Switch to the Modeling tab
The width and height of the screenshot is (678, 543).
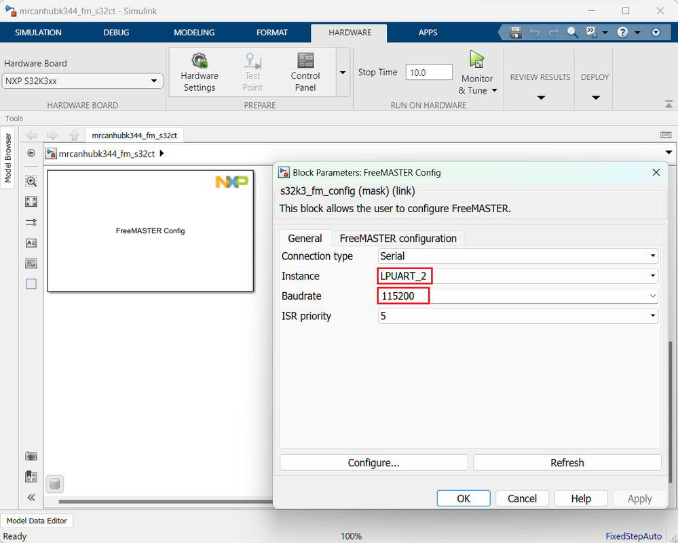pyautogui.click(x=194, y=33)
